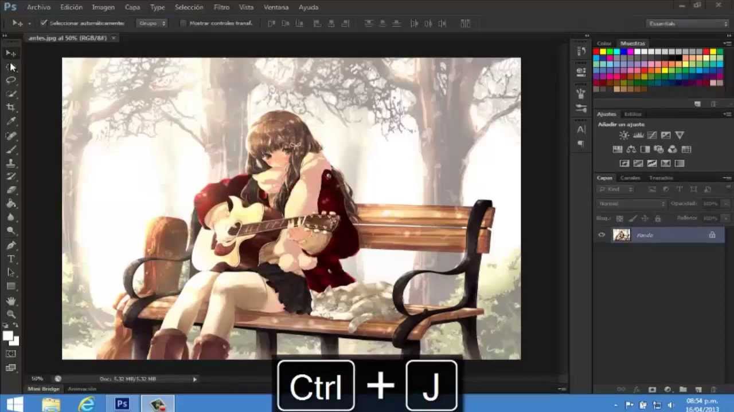
Task: Select the Horizontal Type tool
Action: click(x=11, y=259)
